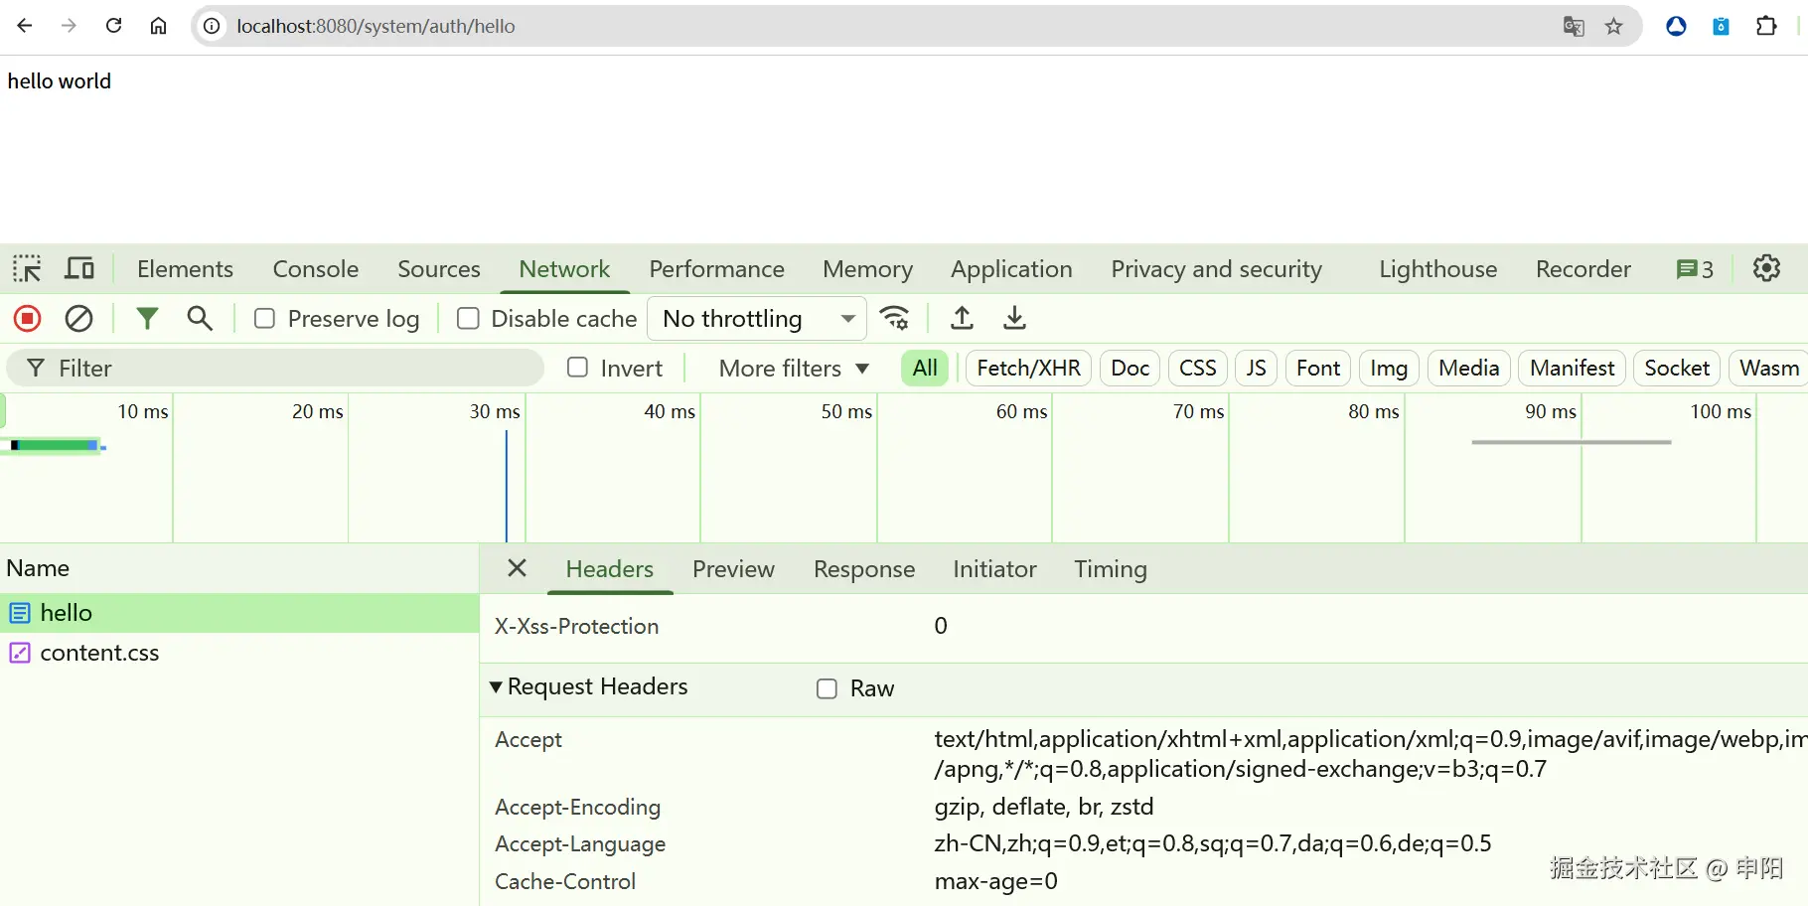This screenshot has height=906, width=1808.
Task: Filter requests by CSS type
Action: [x=1198, y=369]
